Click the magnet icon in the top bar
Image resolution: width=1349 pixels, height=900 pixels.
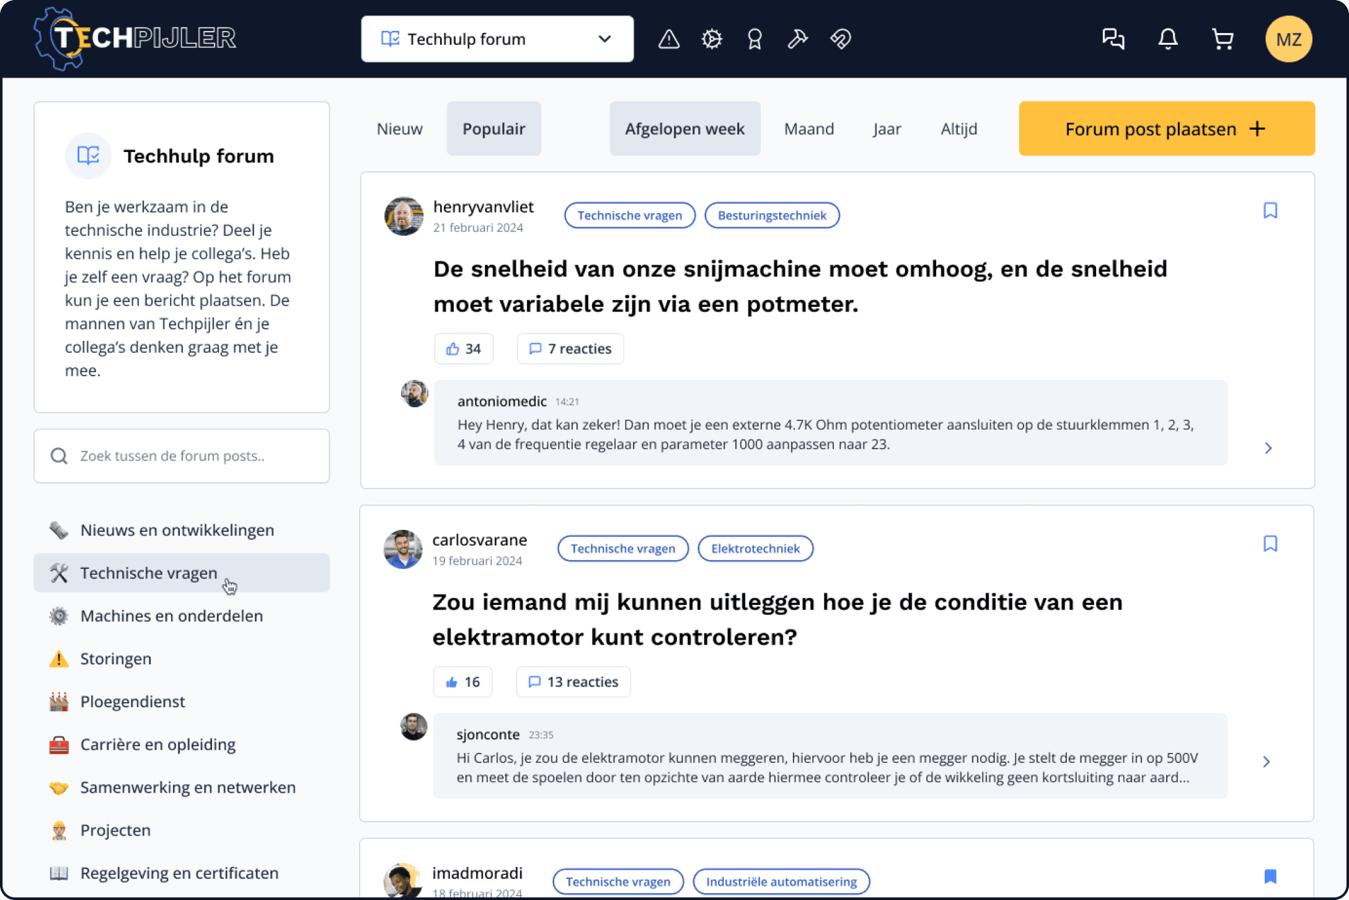[x=840, y=39]
